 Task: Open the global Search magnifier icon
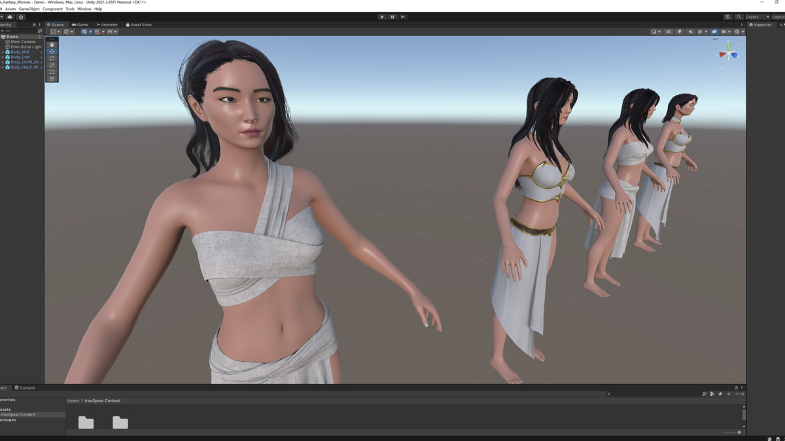pos(739,17)
